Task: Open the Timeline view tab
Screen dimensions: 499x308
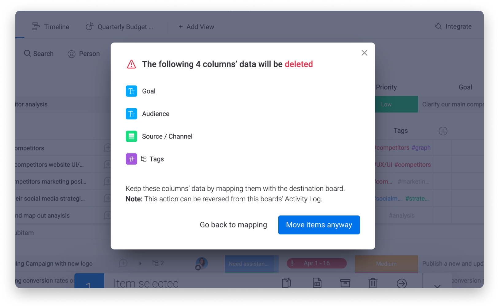Action: (51, 27)
